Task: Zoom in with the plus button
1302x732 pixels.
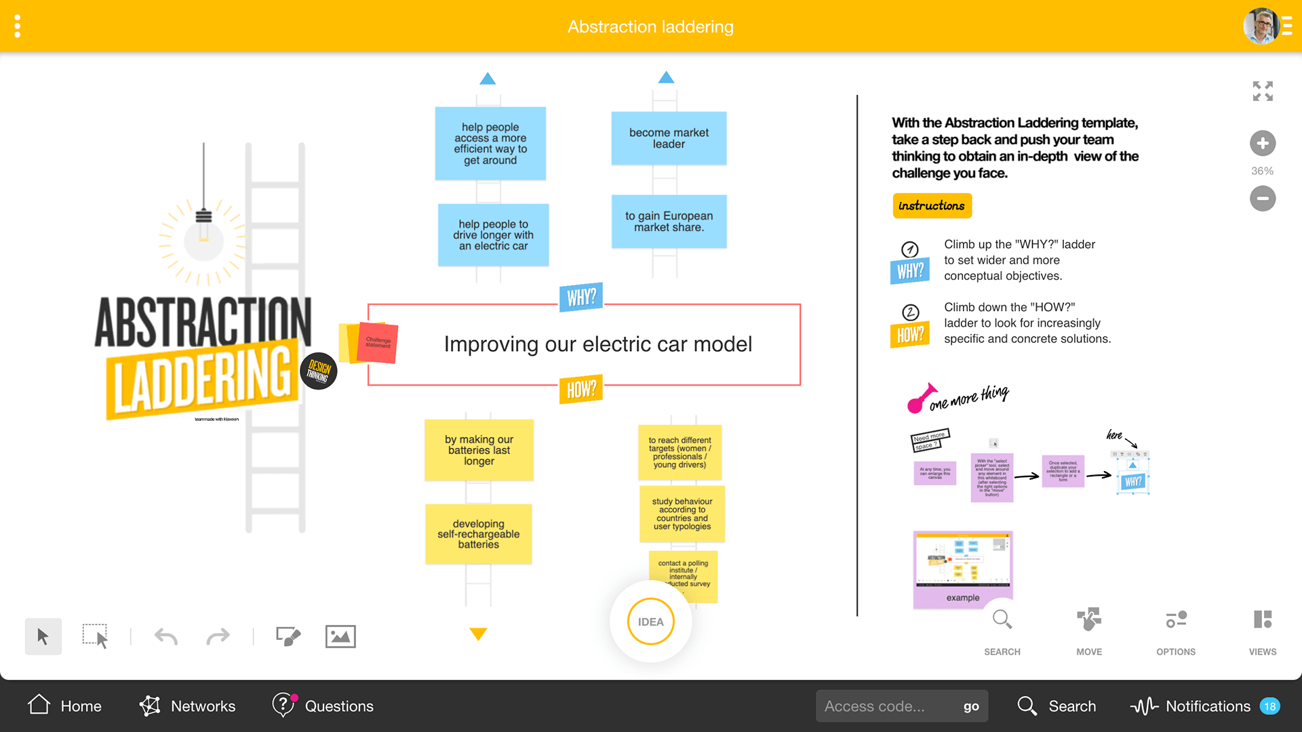Action: (1263, 143)
